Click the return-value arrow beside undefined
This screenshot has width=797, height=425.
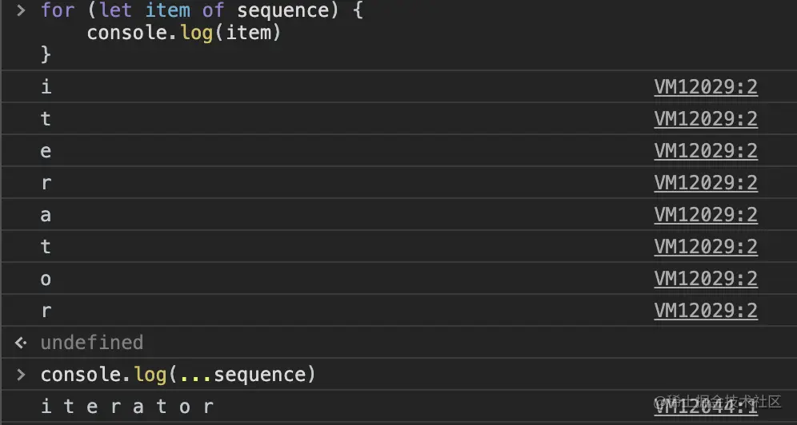click(22, 343)
